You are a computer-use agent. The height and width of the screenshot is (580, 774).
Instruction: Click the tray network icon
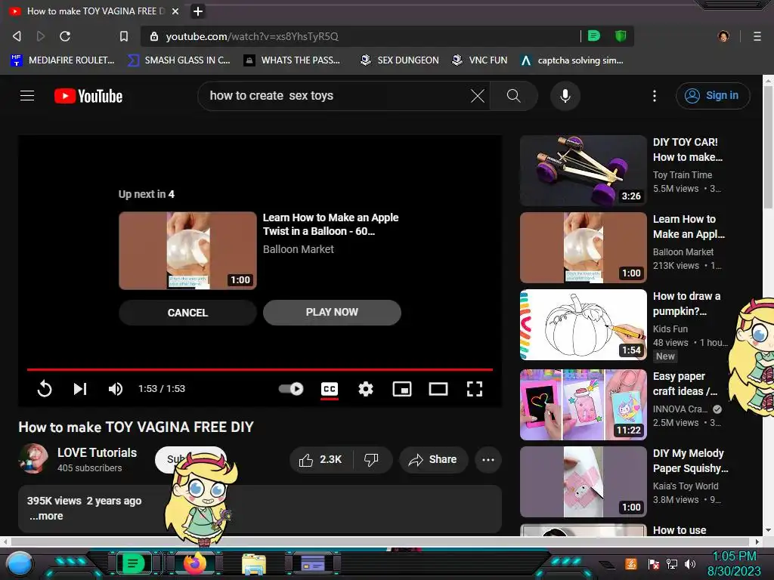[671, 563]
